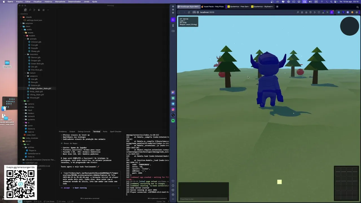Open the Explorer view icon in editor

(x=25, y=10)
